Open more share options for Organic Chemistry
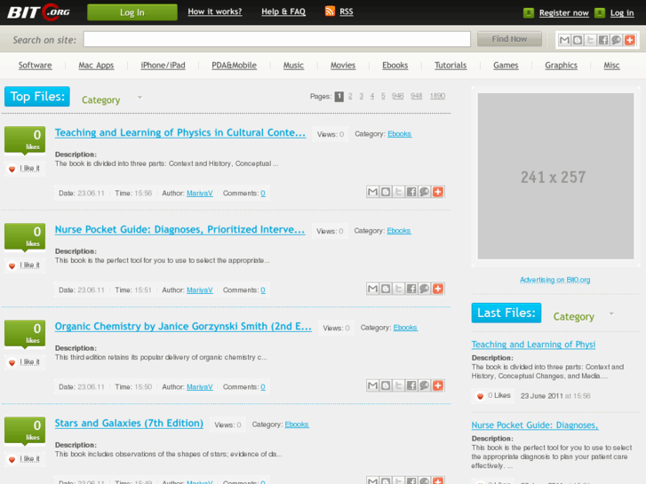Image resolution: width=646 pixels, height=484 pixels. [x=437, y=385]
